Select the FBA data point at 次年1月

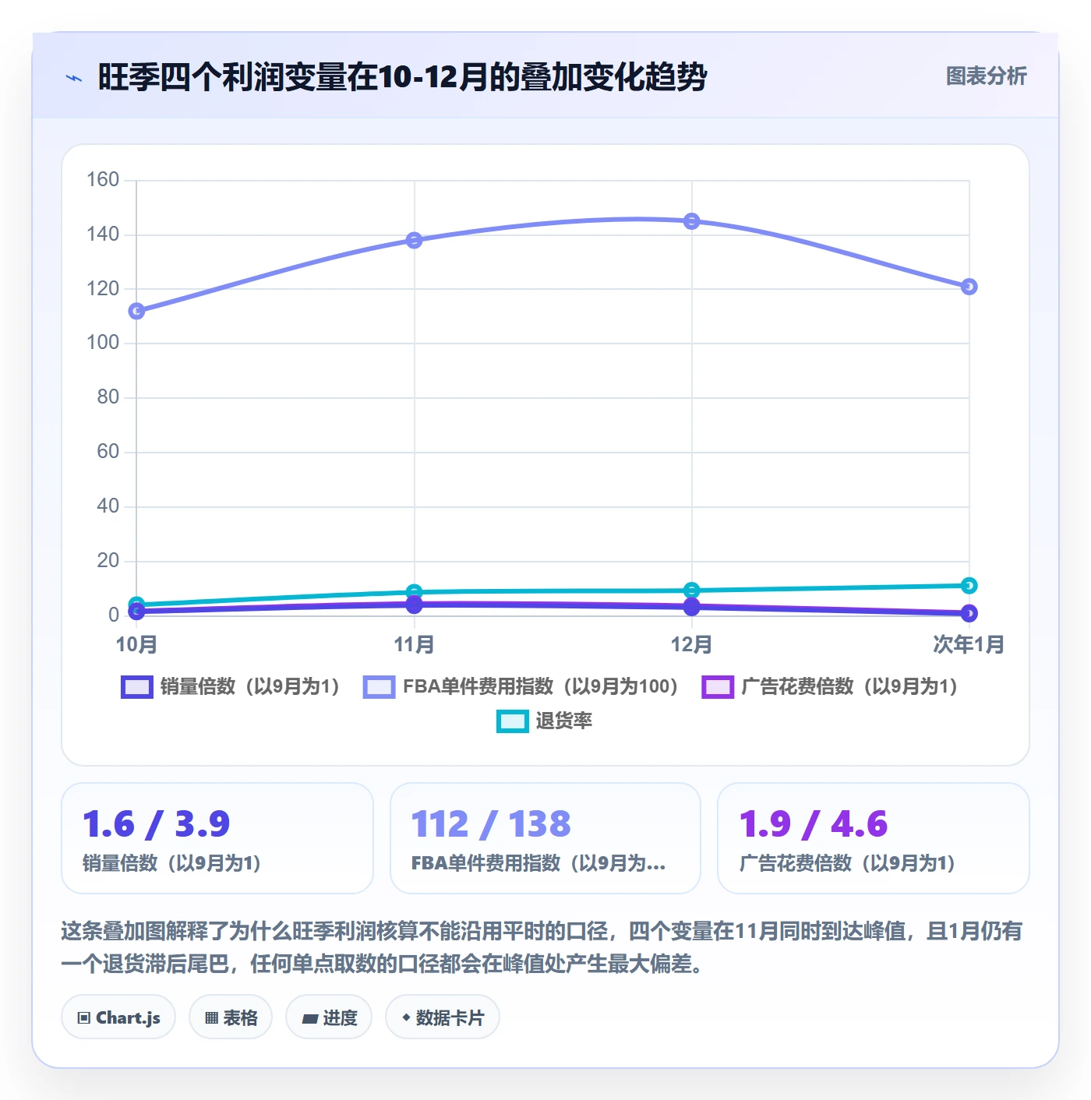click(x=969, y=287)
